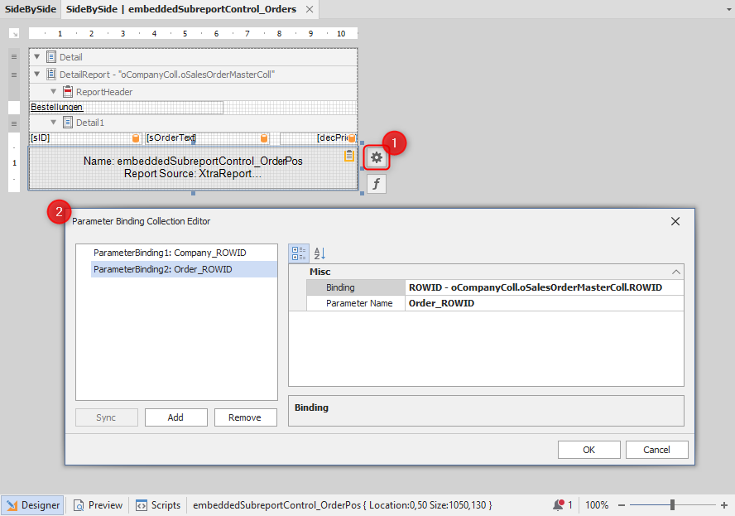
Task: Confirm dialog with OK
Action: (588, 450)
